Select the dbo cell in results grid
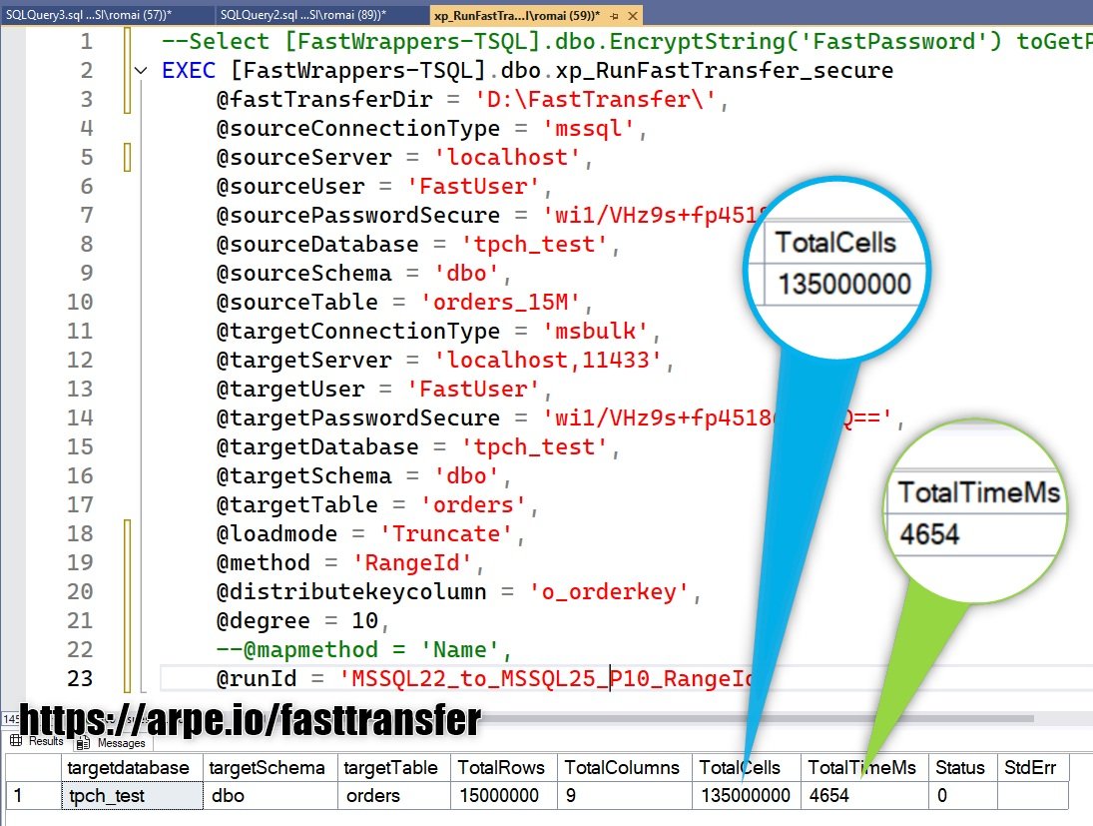Viewport: 1093px width, 826px height. coord(271,795)
